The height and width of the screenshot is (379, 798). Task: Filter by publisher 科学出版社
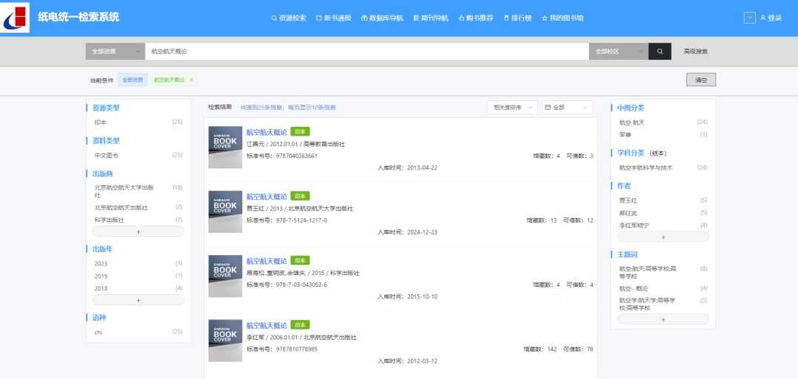109,220
